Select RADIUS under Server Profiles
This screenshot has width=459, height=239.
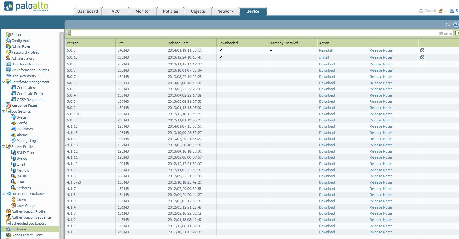[23, 176]
